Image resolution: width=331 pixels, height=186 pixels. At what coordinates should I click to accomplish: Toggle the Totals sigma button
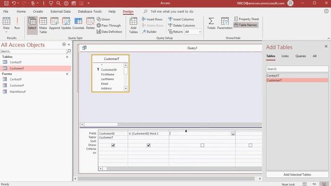(x=211, y=23)
